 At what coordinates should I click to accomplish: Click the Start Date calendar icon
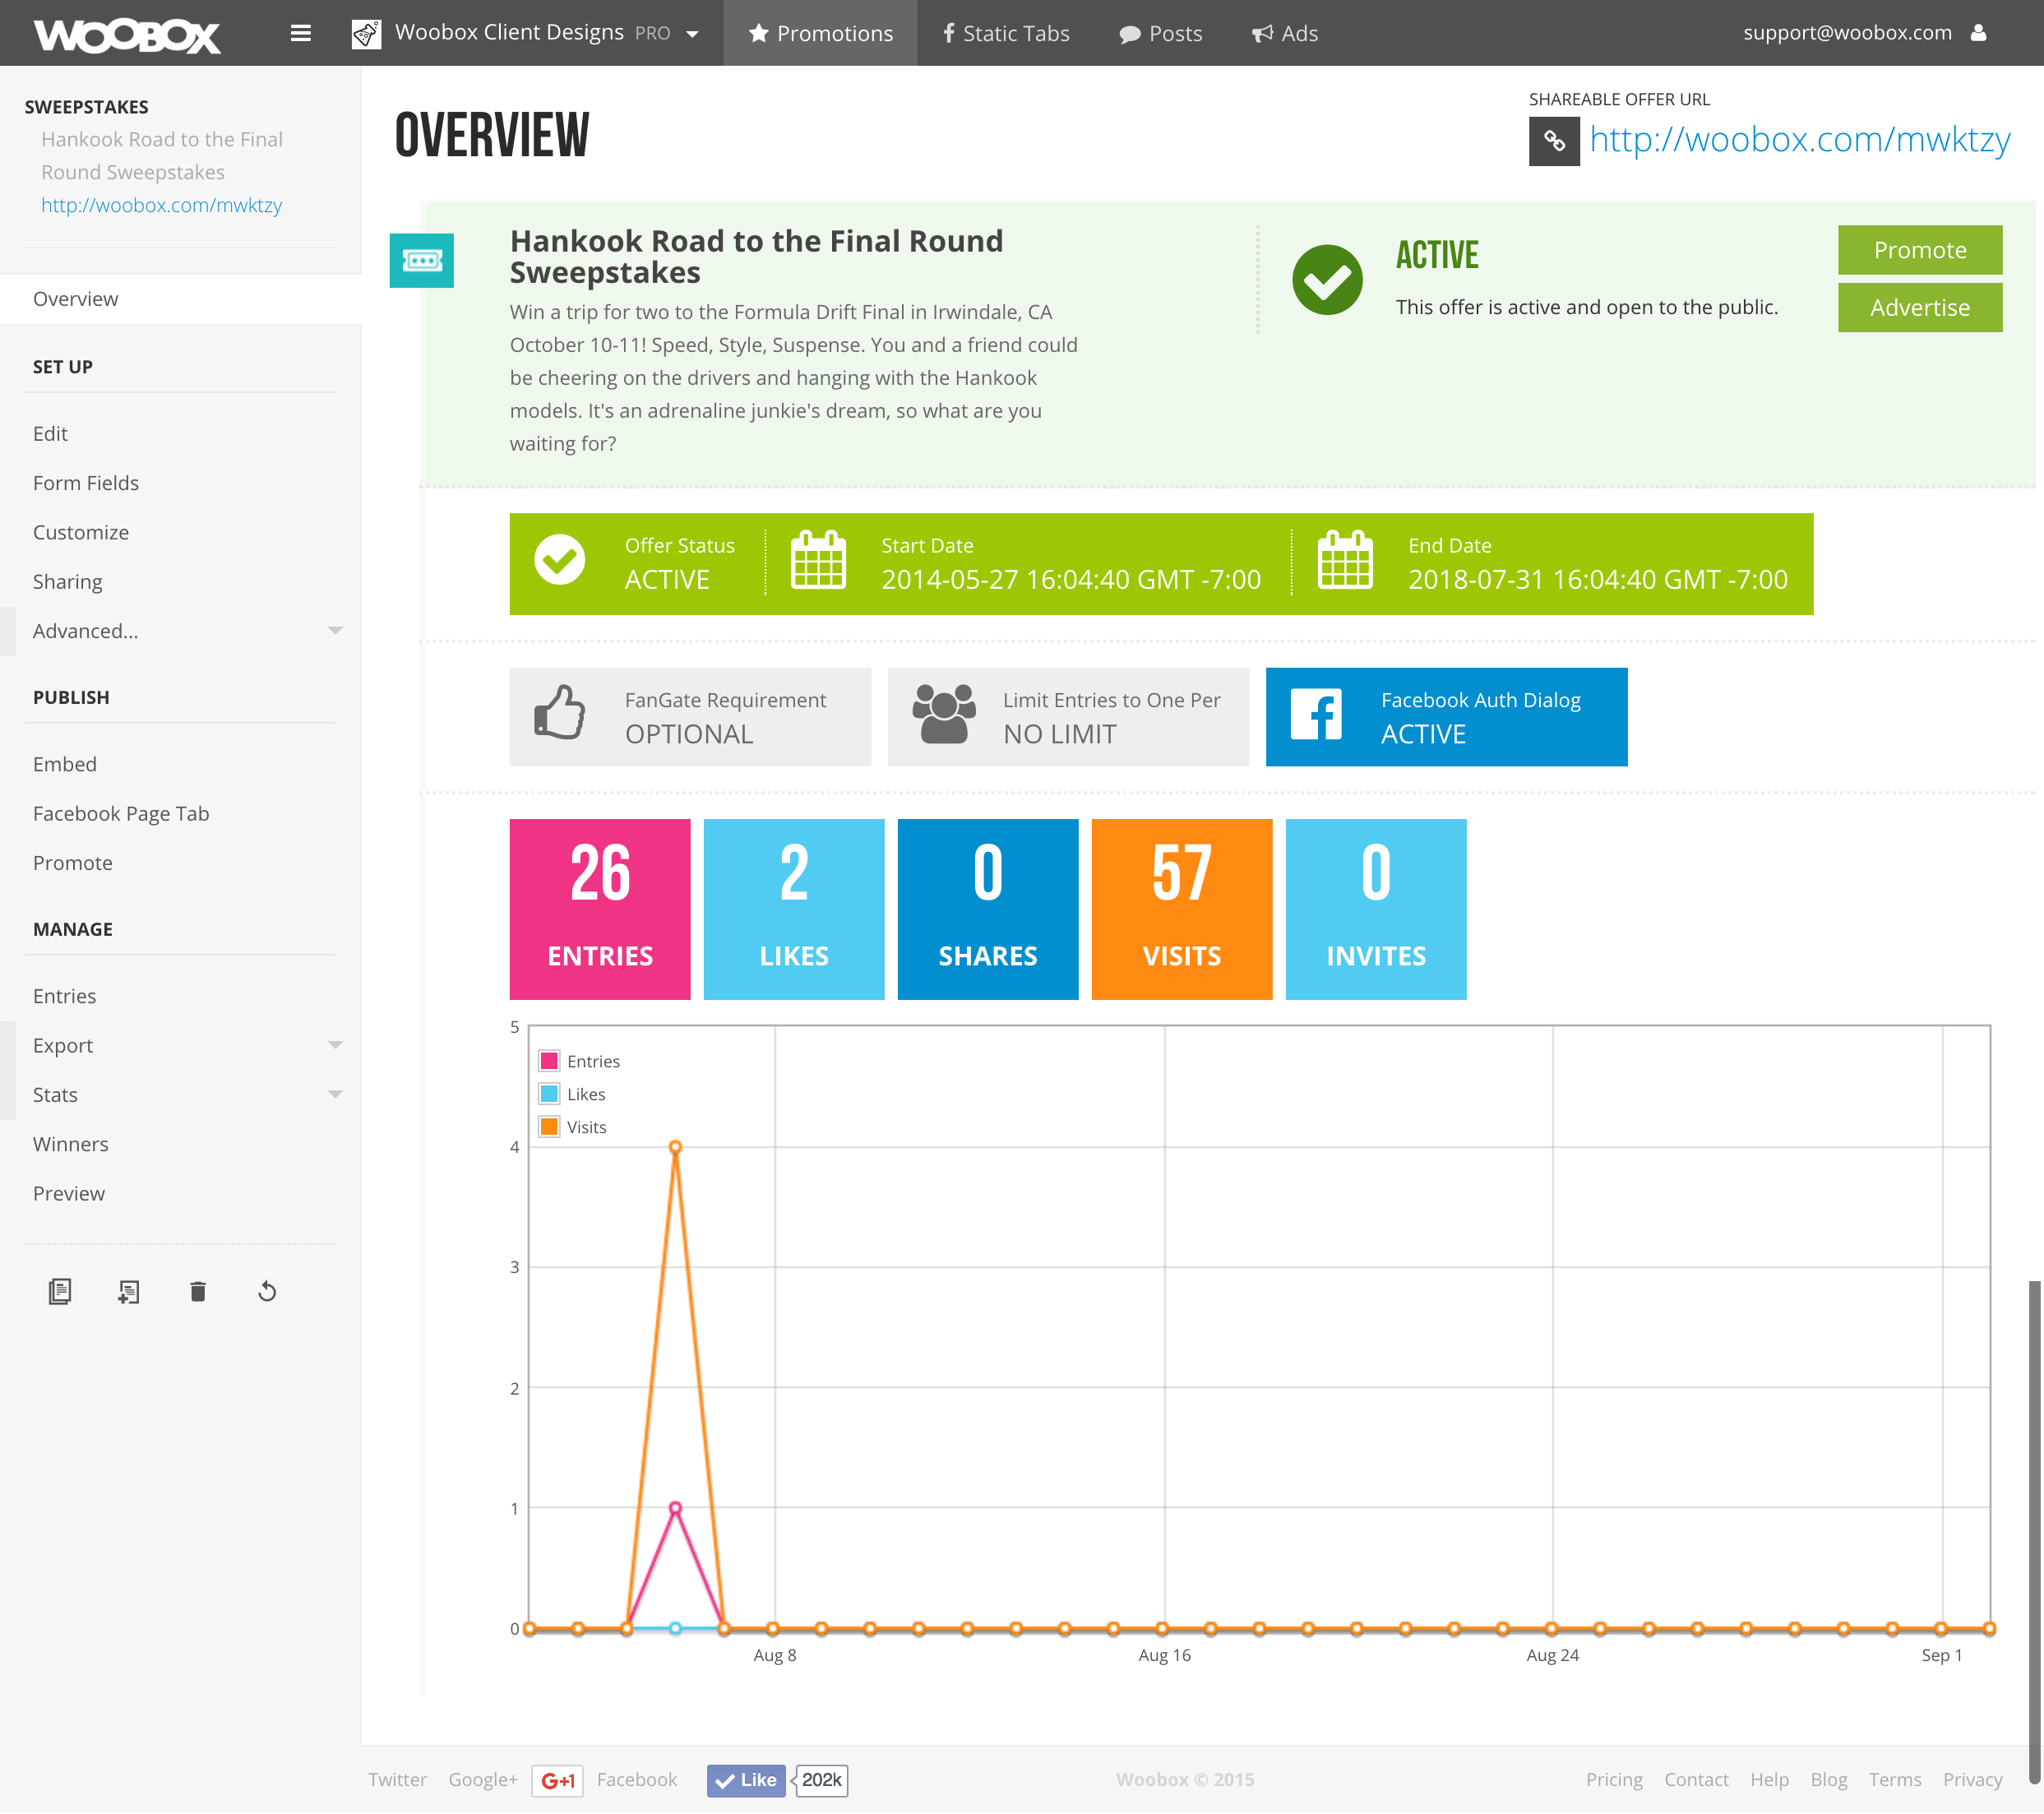pos(818,559)
